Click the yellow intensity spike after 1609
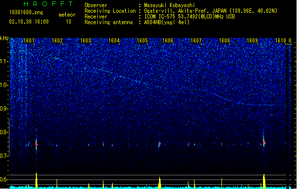The width and height of the screenshot is (297, 189). [x=264, y=181]
